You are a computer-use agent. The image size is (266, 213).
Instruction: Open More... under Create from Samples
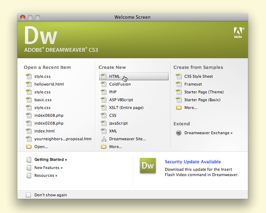point(190,108)
